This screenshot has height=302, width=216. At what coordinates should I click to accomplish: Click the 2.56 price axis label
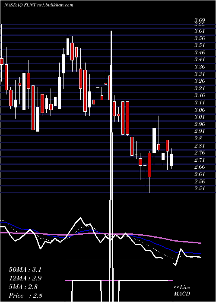(x=200, y=182)
